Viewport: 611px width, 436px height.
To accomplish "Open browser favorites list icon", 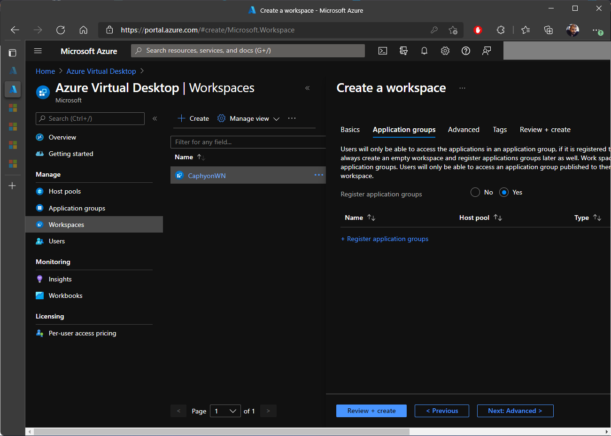I will point(526,30).
